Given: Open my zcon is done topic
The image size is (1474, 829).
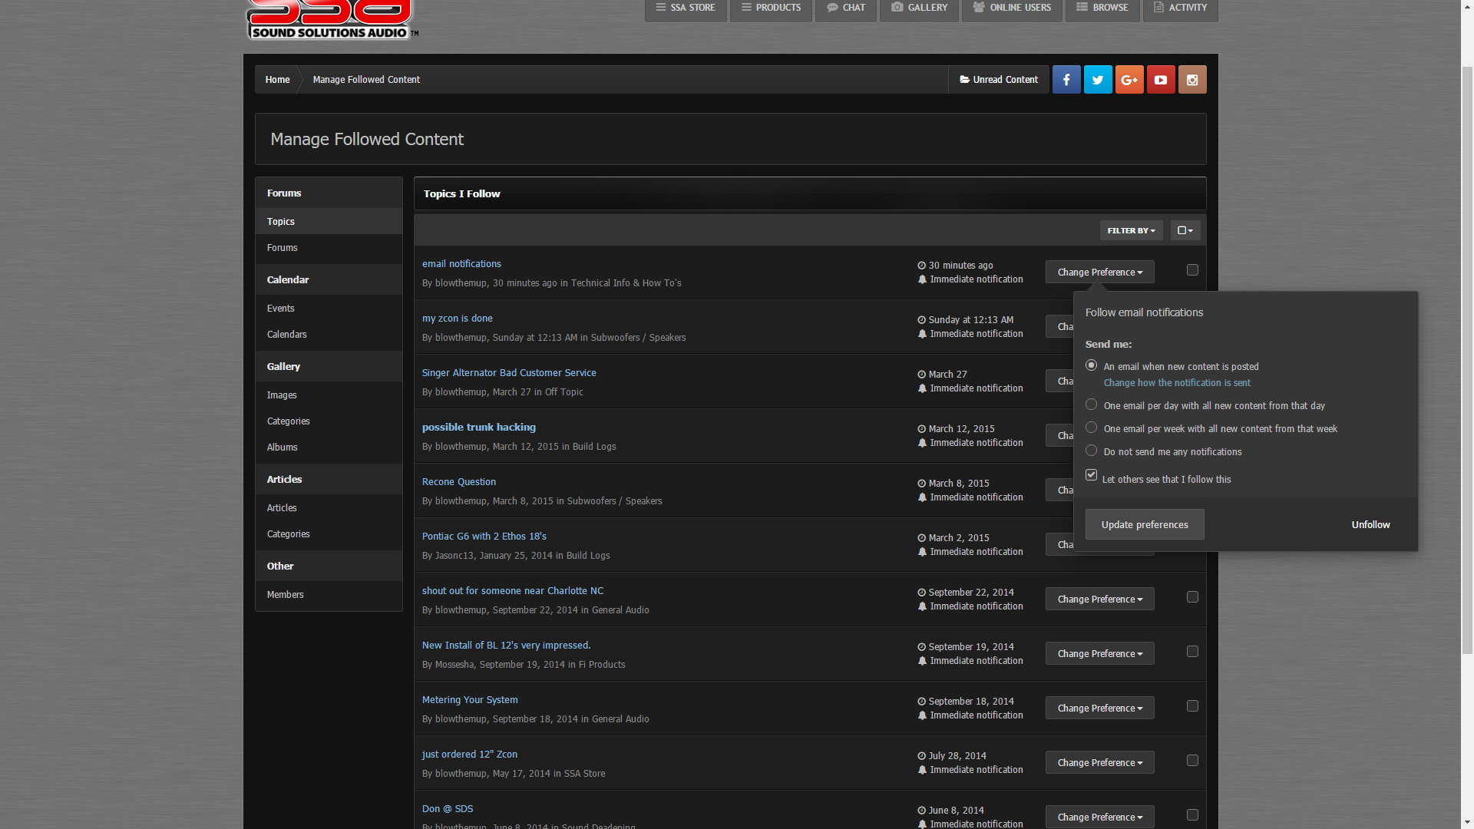Looking at the screenshot, I should pos(458,319).
